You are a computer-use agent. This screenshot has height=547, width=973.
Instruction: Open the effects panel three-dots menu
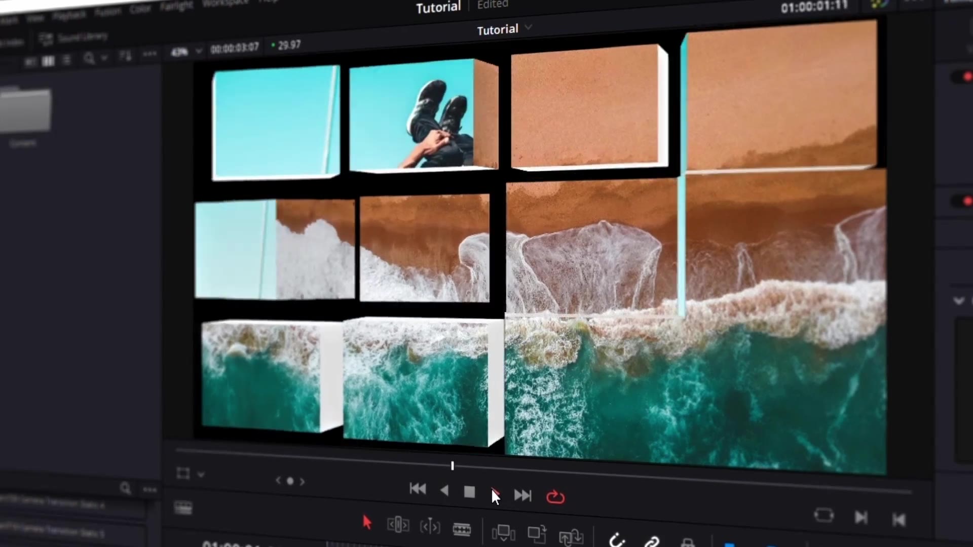point(150,490)
